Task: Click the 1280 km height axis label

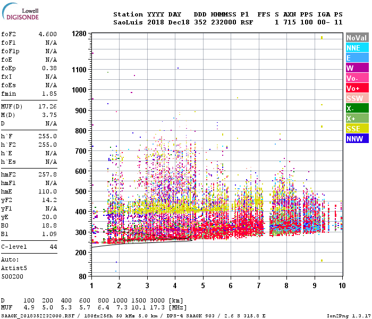Action: tap(79, 33)
